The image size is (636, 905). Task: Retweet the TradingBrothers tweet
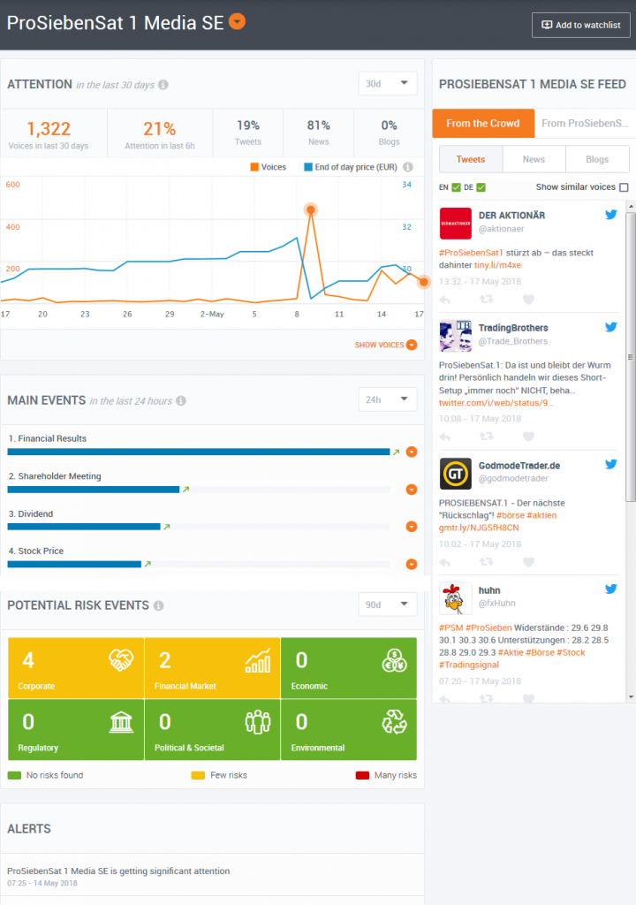coord(486,437)
